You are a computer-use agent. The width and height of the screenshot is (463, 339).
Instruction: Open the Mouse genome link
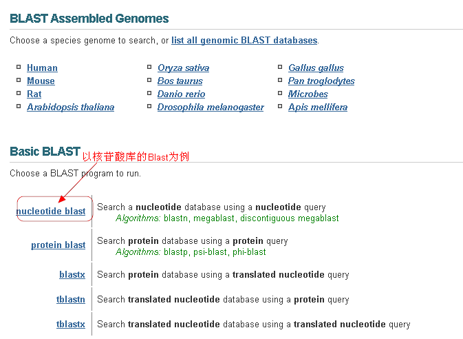[x=41, y=81]
